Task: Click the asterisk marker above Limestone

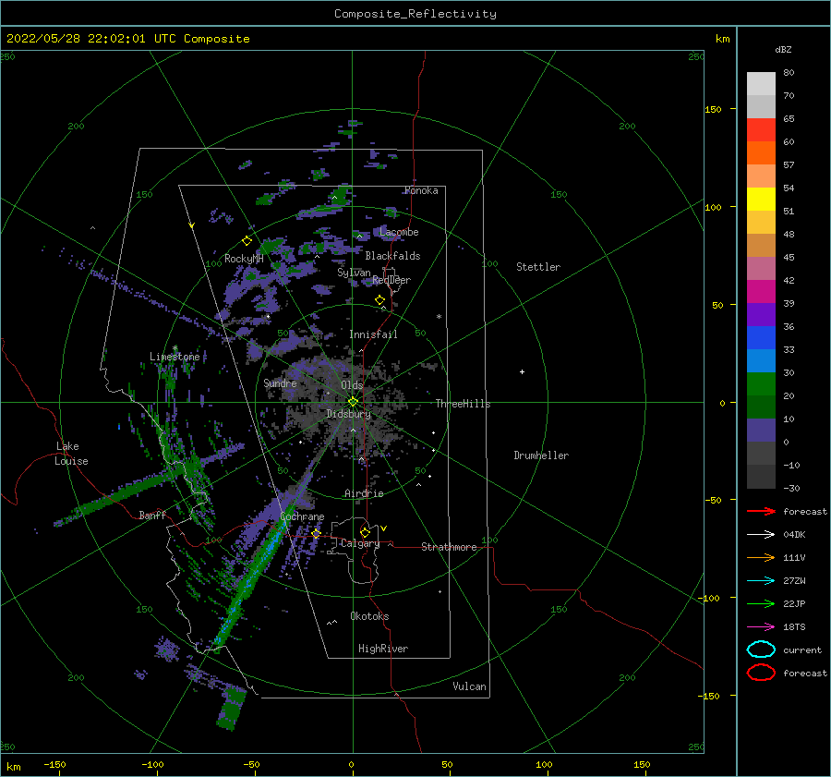Action: click(x=175, y=348)
